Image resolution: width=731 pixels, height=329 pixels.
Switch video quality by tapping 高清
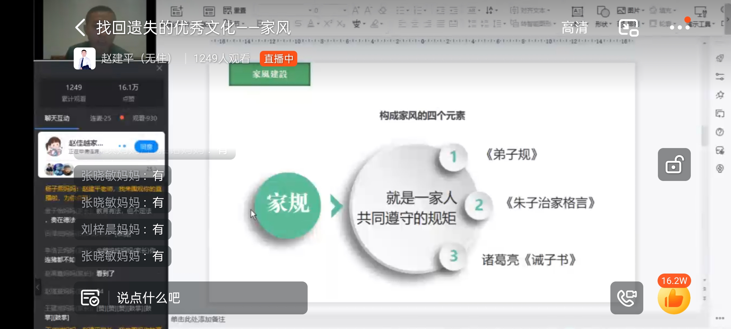tap(575, 27)
